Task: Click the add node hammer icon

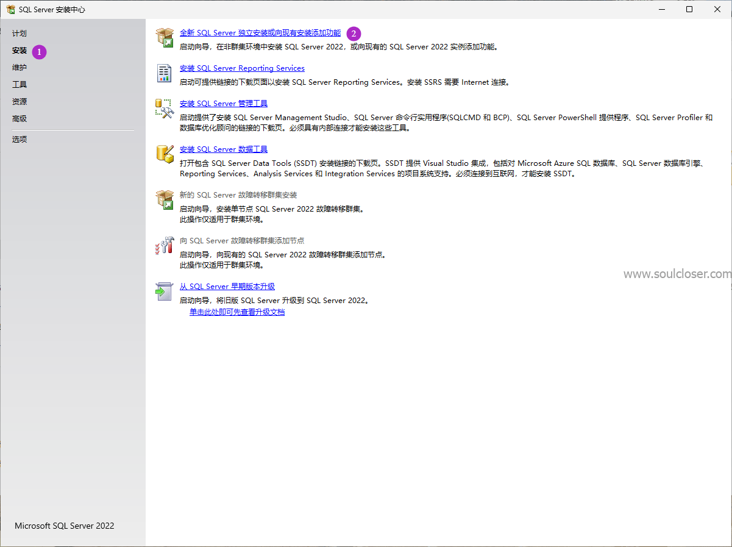Action: pyautogui.click(x=165, y=245)
